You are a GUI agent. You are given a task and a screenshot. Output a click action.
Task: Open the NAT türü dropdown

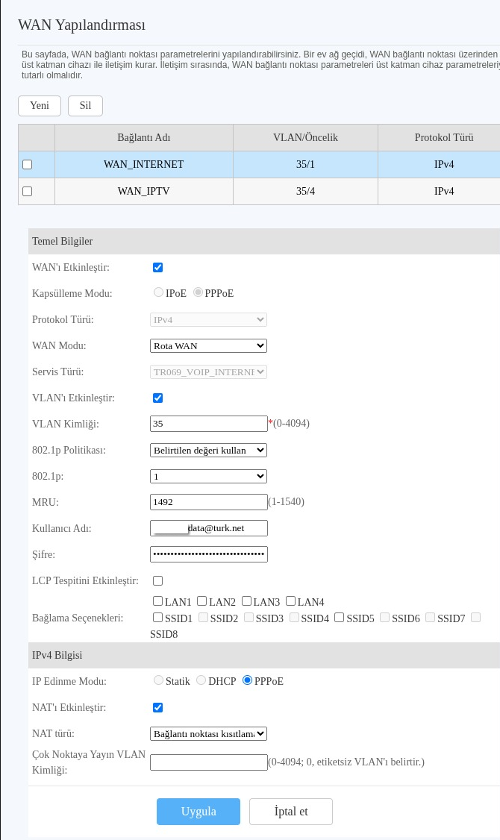[208, 734]
